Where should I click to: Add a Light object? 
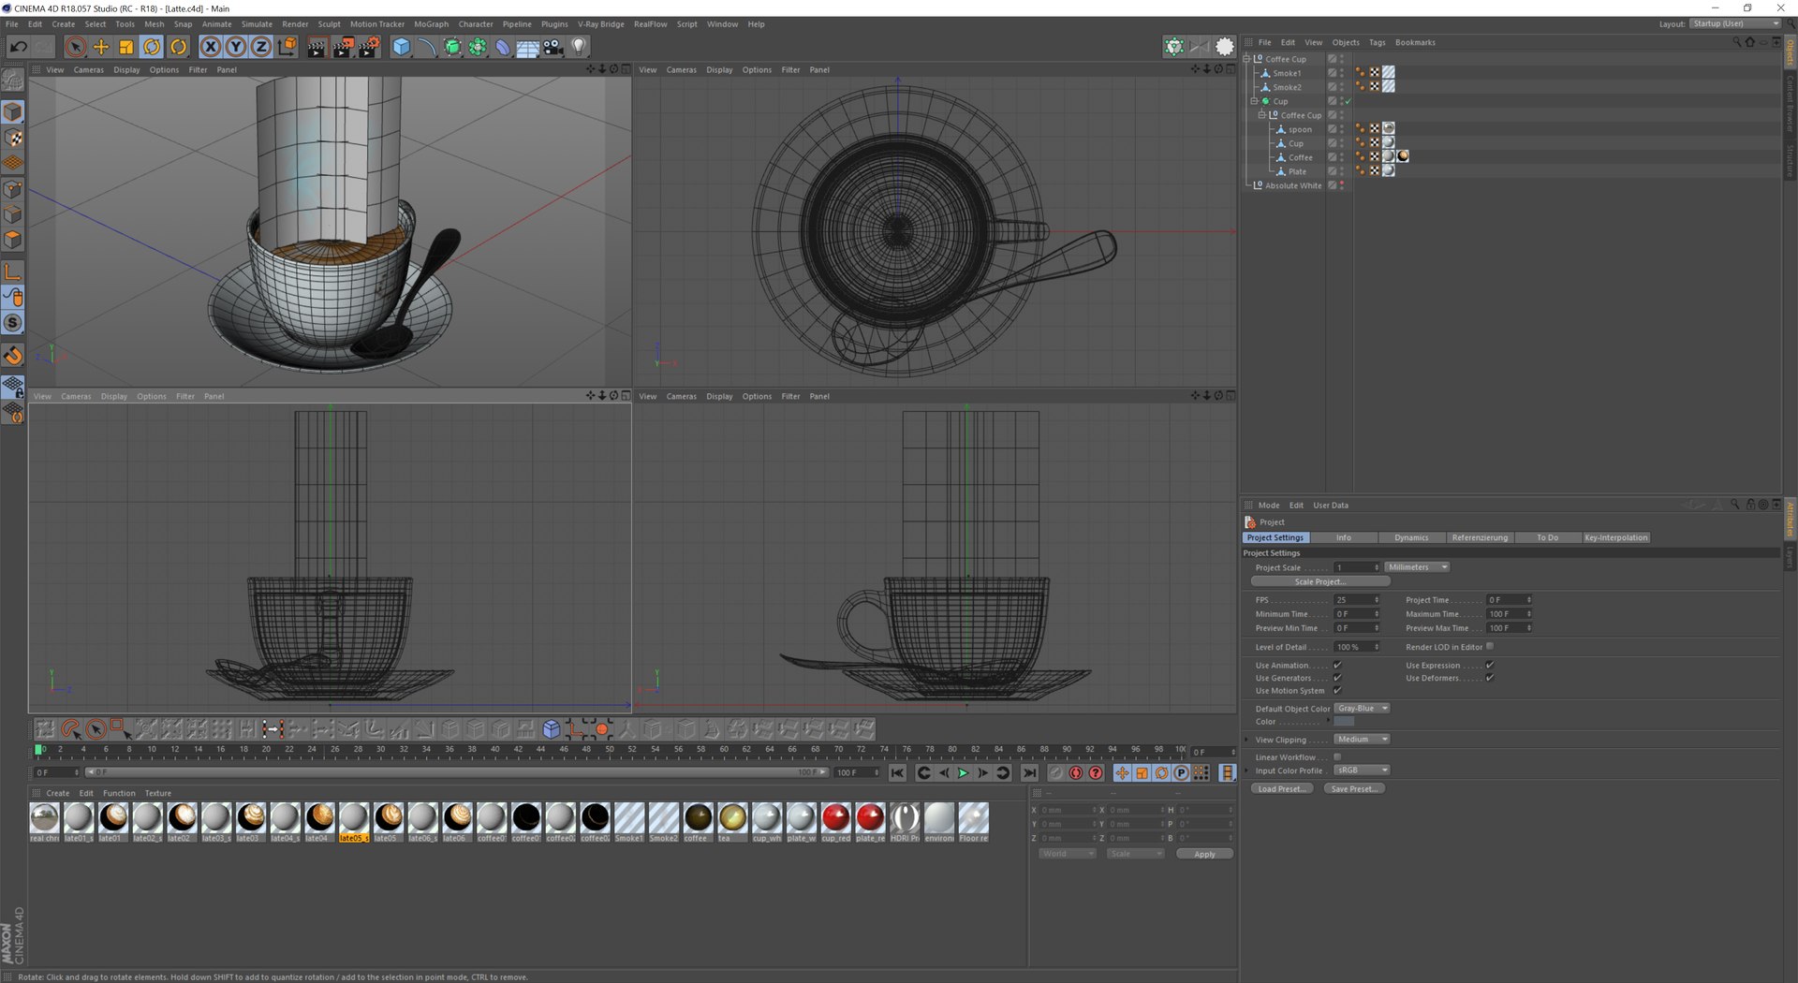579,47
